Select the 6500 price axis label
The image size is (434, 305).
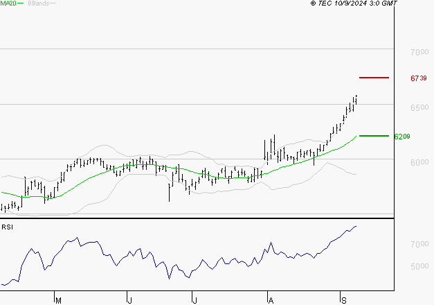(x=419, y=107)
